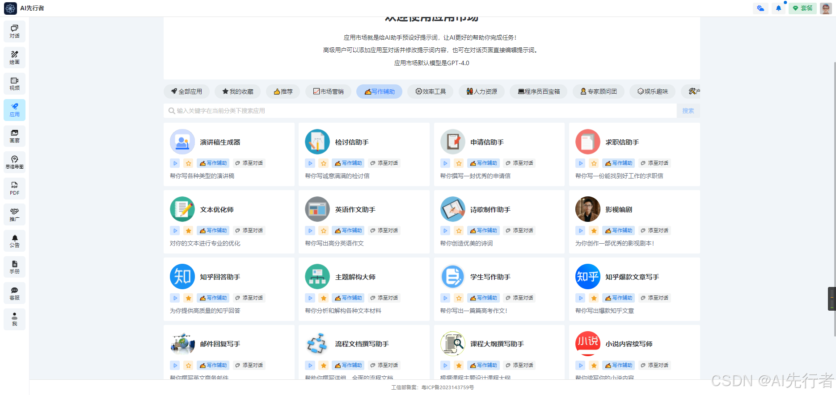The image size is (836, 395).
Task: Click 添至对话 for 英语作文助手
Action: click(384, 231)
